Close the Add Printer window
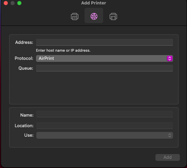Screen dimensions: 187x168 coord(6,3)
